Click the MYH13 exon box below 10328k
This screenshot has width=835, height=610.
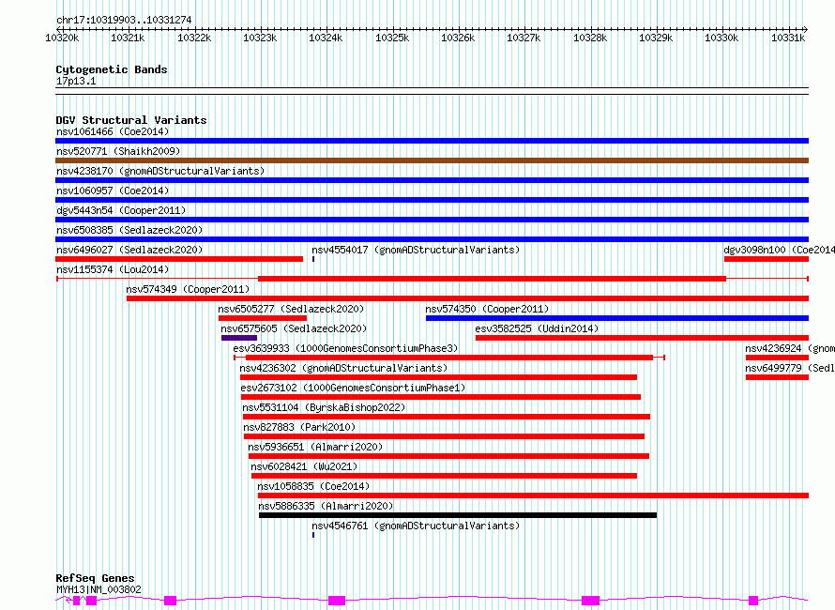pyautogui.click(x=590, y=601)
